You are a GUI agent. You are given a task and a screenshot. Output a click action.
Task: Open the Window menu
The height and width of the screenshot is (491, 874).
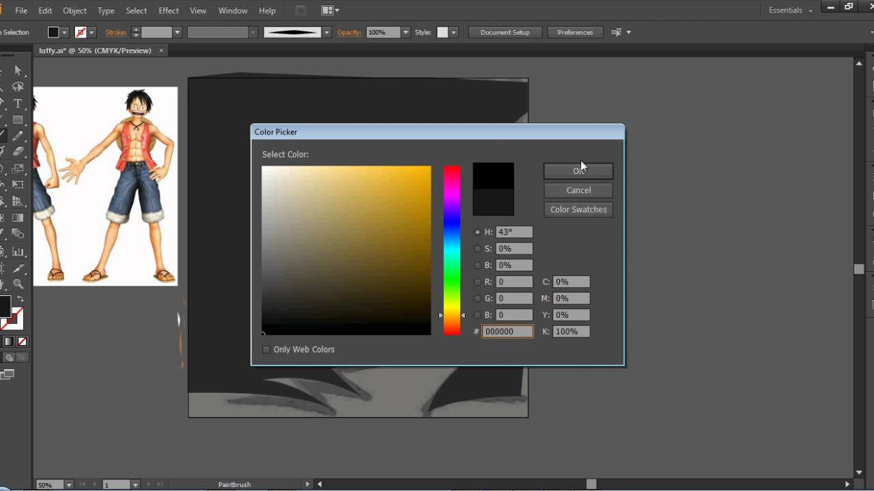click(233, 10)
